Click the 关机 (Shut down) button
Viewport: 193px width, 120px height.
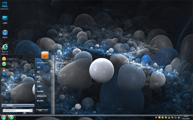click(40, 110)
